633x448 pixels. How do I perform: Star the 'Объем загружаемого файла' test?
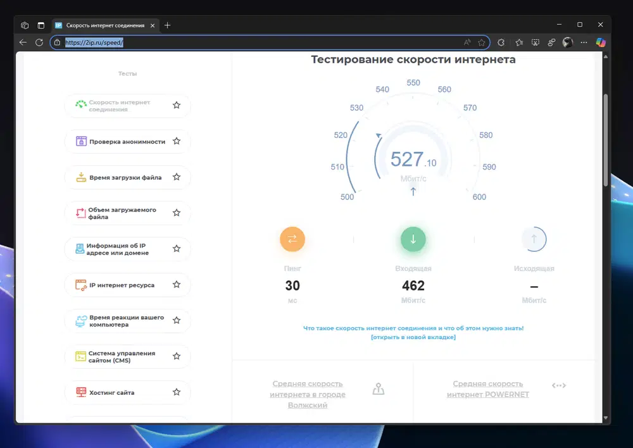(x=177, y=213)
